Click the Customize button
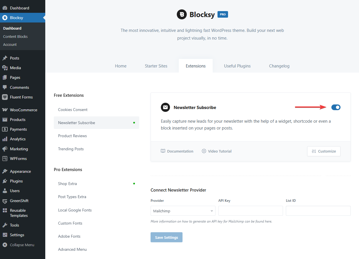This screenshot has width=359, height=259. coord(324,151)
